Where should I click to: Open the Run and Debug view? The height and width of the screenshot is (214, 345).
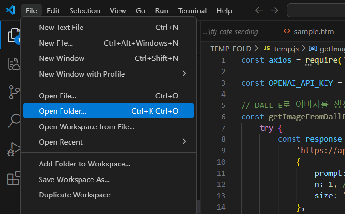coord(11,149)
